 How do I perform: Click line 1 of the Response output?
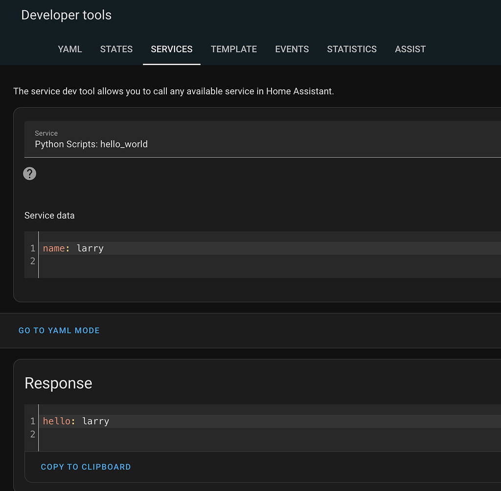(147, 421)
